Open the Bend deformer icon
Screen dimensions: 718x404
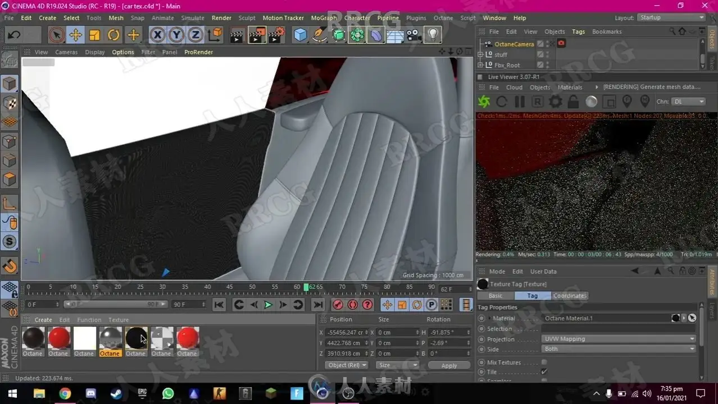click(376, 35)
